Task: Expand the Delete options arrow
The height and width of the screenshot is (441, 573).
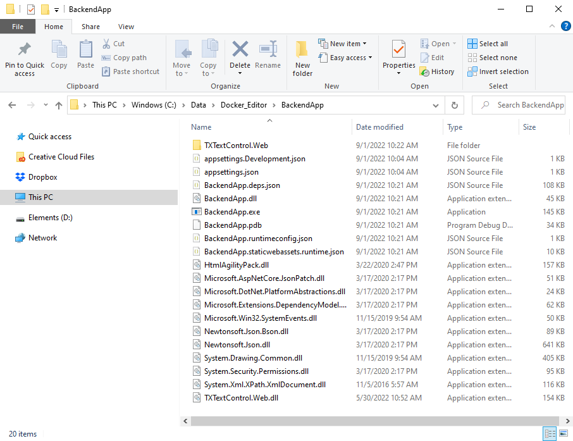Action: click(x=240, y=73)
